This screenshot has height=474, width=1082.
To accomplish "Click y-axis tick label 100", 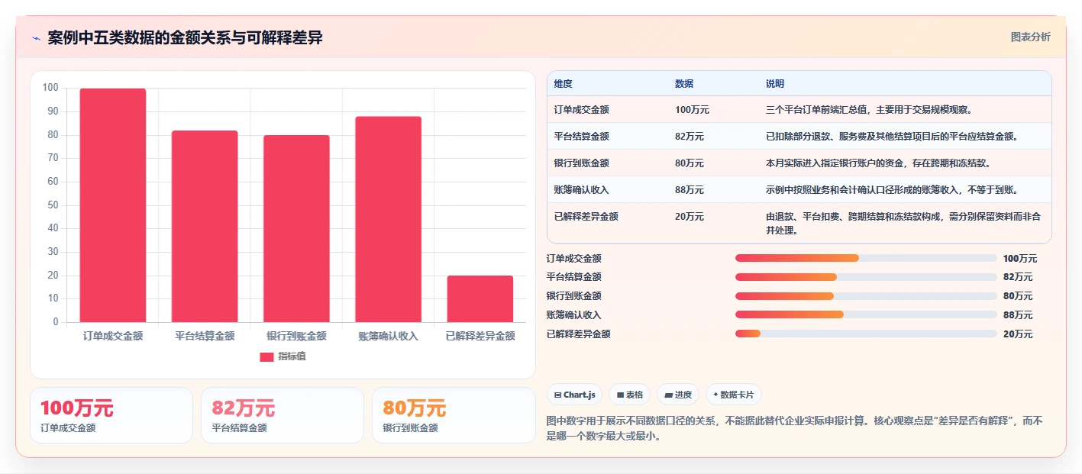I will click(x=50, y=88).
